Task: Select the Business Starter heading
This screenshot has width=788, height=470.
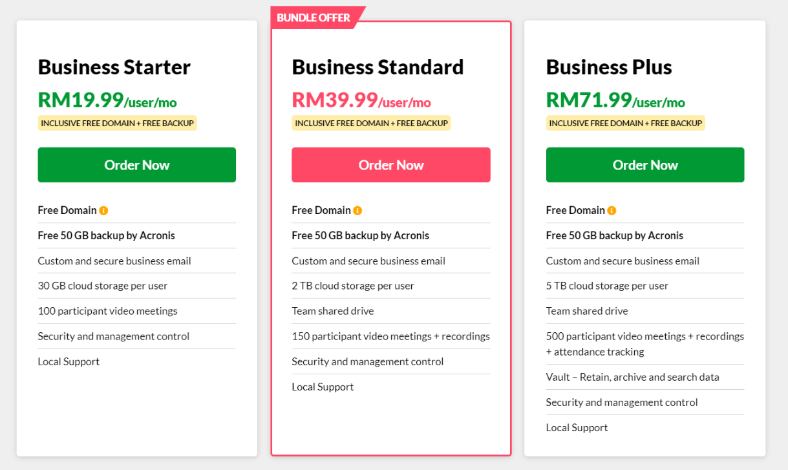Action: pyautogui.click(x=114, y=67)
